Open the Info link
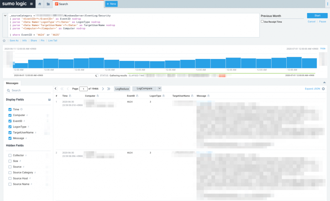The width and height of the screenshot is (330, 201). (25, 40)
